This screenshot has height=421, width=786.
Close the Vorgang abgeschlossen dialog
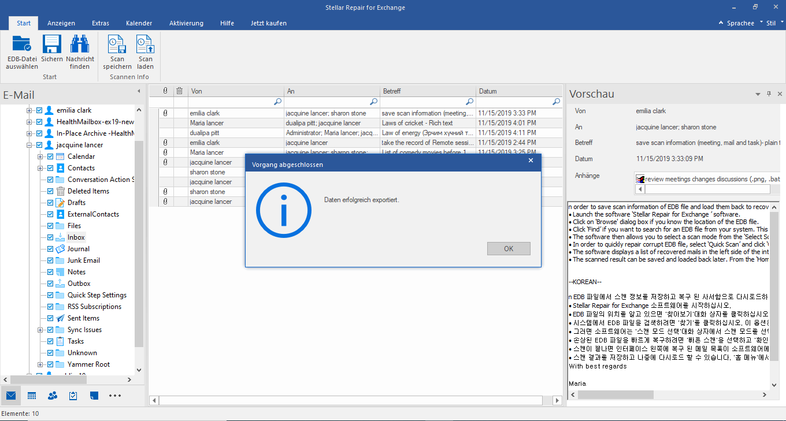click(531, 161)
